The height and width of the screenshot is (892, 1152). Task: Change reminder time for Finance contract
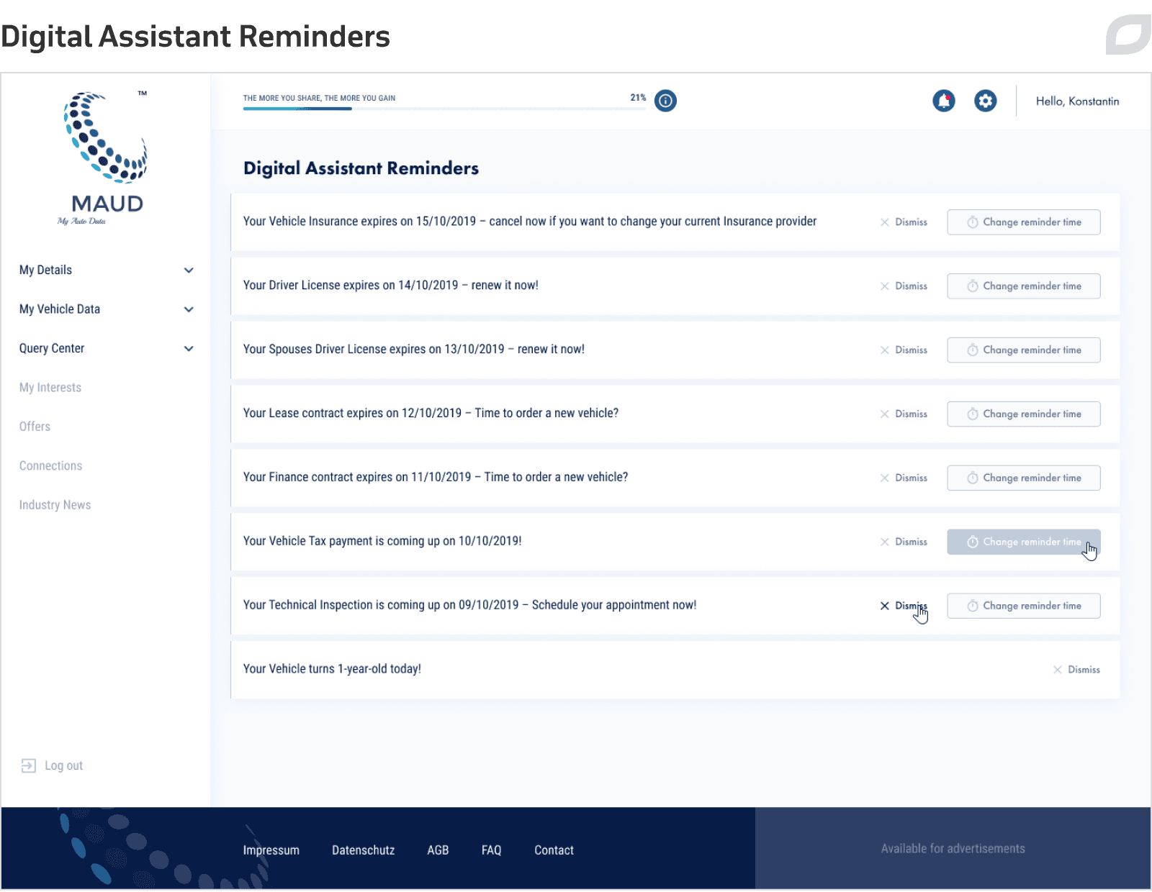(1024, 478)
